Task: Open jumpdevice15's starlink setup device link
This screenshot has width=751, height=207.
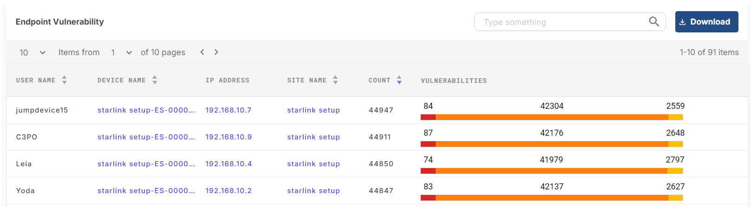Action: tap(146, 110)
